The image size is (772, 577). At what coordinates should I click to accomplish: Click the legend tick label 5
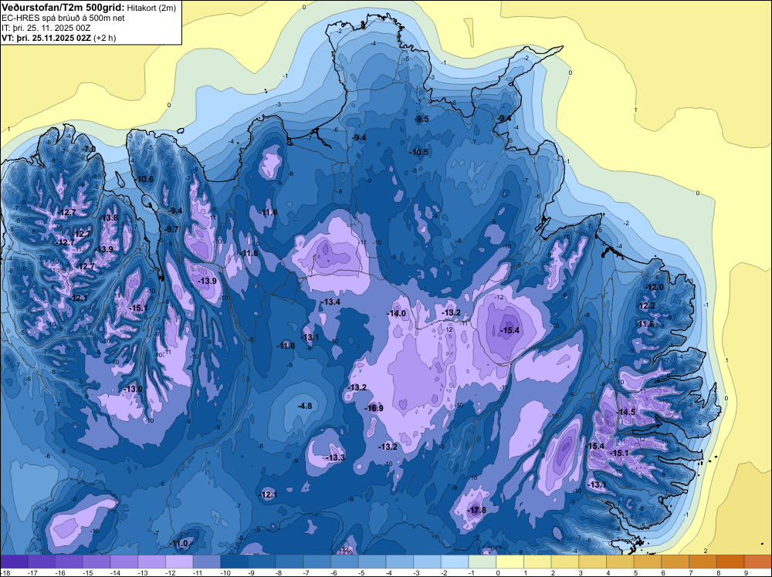point(636,572)
